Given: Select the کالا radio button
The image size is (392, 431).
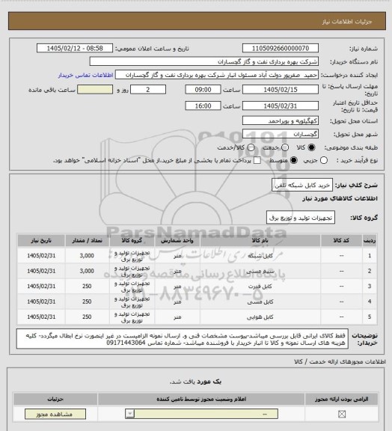Looking at the screenshot, I should (x=311, y=147).
